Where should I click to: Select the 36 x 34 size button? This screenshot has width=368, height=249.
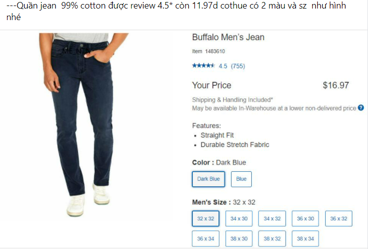coord(205,238)
